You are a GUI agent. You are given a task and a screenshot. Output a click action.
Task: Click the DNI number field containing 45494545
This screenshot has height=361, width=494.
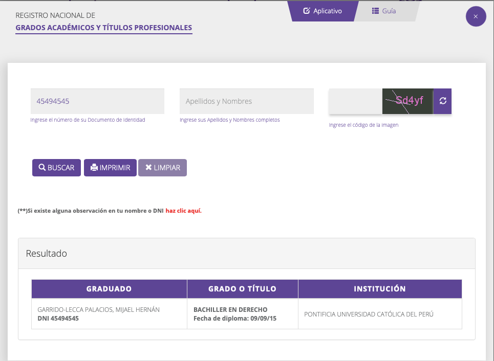(97, 101)
